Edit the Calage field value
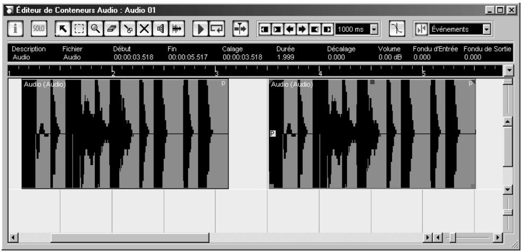The image size is (522, 252). coord(242,57)
